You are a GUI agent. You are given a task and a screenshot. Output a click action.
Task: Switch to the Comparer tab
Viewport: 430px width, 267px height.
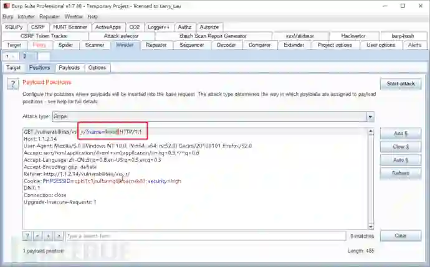[x=259, y=45]
